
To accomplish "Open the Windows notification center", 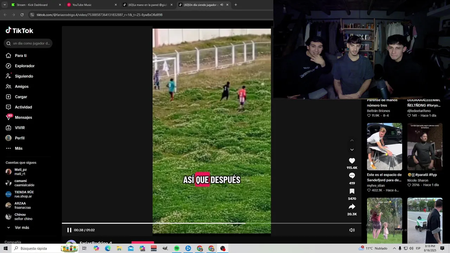I will (x=442, y=248).
